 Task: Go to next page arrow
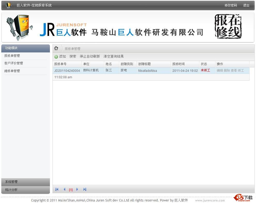tap(77, 189)
